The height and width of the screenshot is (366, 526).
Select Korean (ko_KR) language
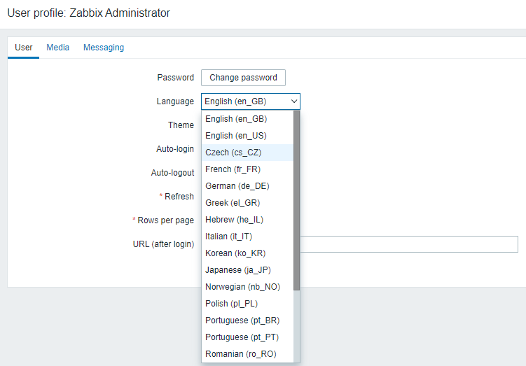[235, 253]
